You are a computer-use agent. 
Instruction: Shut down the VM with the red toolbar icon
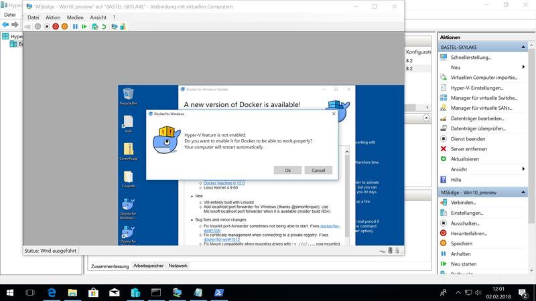56,27
